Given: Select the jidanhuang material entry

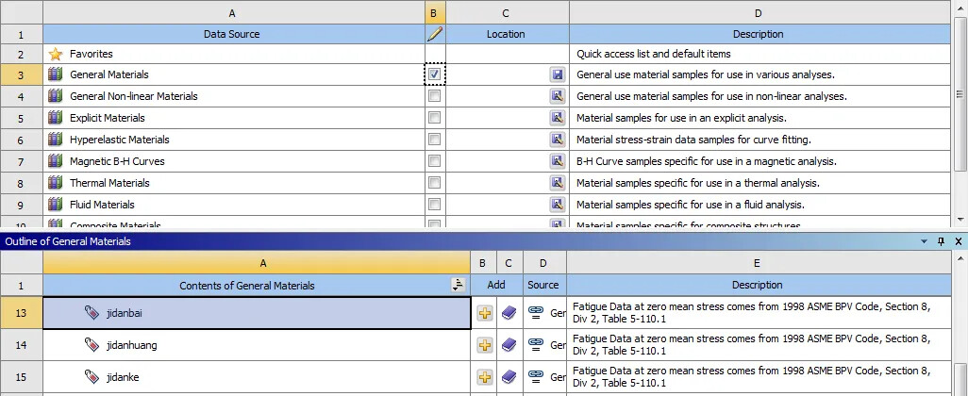Looking at the screenshot, I should tap(131, 345).
